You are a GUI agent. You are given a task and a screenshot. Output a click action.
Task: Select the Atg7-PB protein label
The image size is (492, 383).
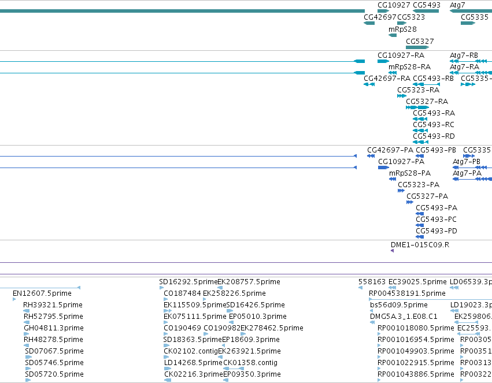(x=467, y=162)
